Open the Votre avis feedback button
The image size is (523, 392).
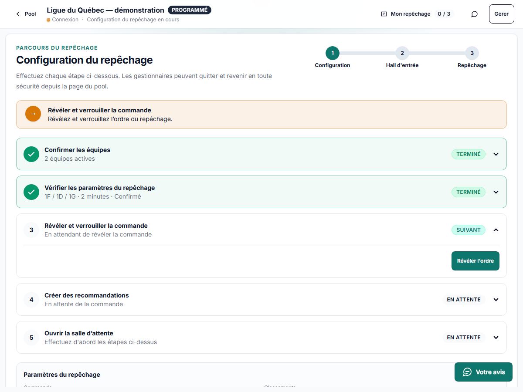pyautogui.click(x=483, y=372)
